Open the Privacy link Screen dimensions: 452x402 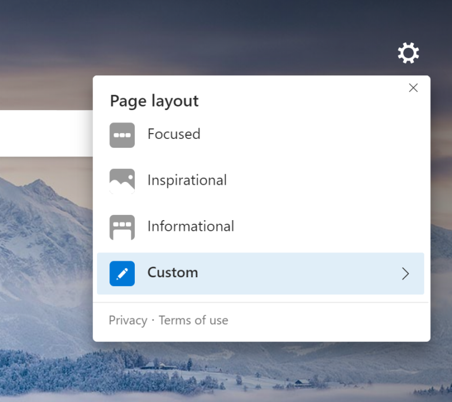[128, 320]
